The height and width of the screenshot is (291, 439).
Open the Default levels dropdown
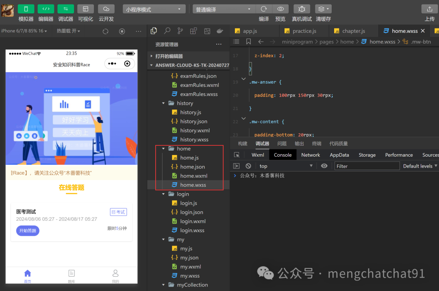[420, 166]
